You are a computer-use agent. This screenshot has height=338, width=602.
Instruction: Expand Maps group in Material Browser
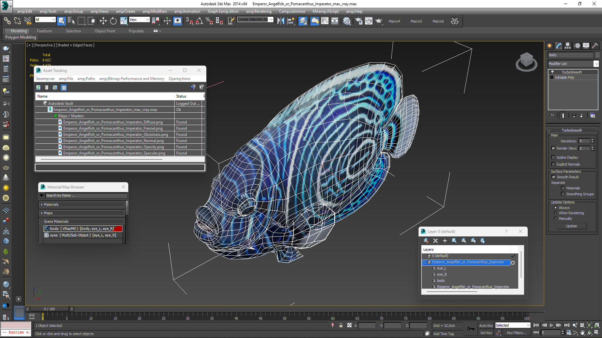pyautogui.click(x=82, y=213)
